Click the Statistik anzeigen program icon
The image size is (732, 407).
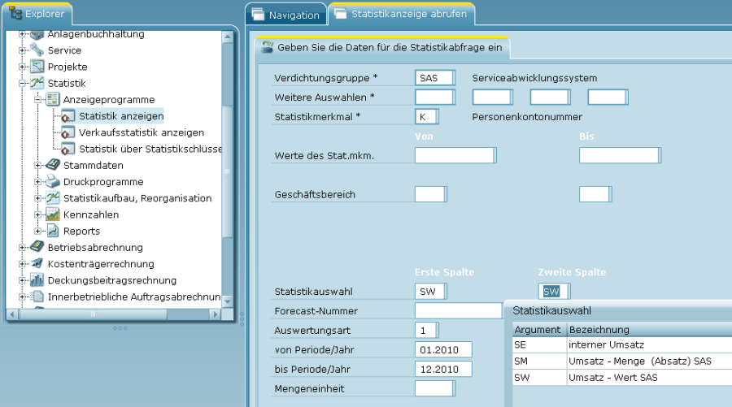point(68,115)
